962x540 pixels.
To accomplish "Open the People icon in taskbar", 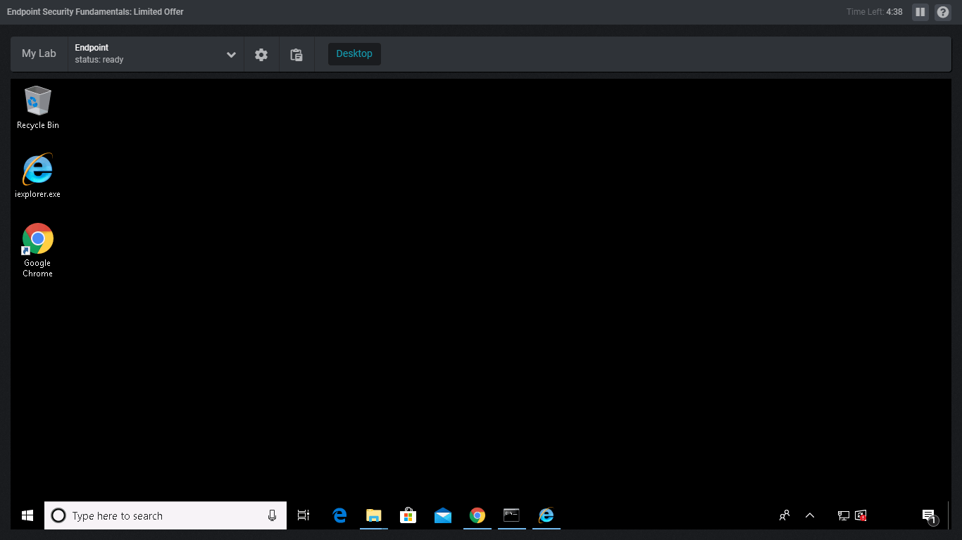I will 784,515.
